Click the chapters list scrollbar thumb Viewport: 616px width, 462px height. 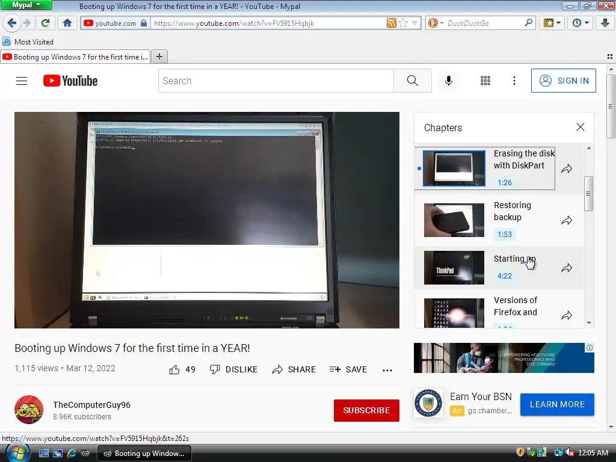[588, 194]
